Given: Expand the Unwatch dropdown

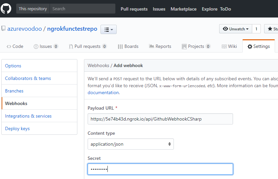Looking at the screenshot, I should [236, 29].
